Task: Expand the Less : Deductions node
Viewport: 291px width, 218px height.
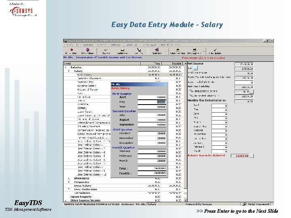Action: (x=69, y=189)
